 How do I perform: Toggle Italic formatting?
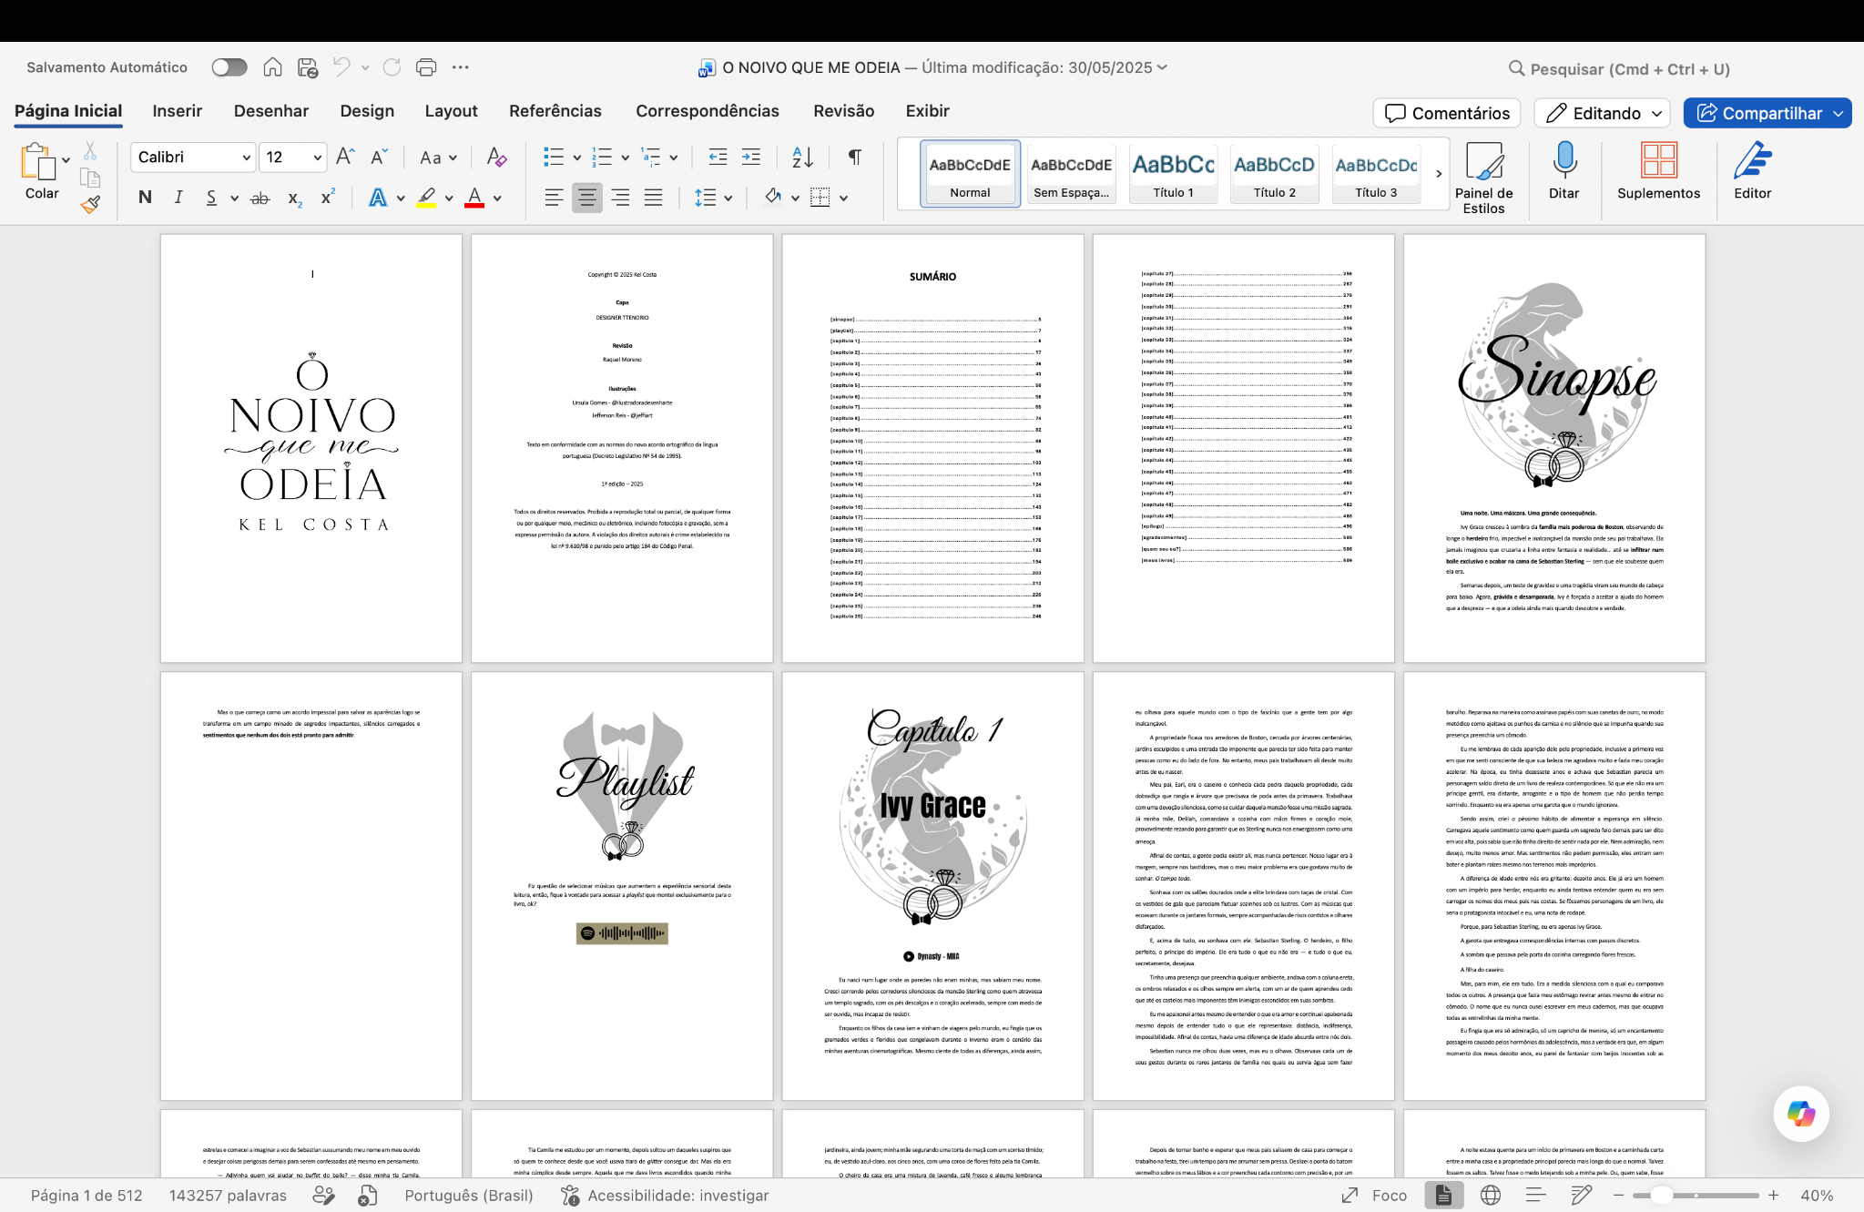pyautogui.click(x=178, y=198)
